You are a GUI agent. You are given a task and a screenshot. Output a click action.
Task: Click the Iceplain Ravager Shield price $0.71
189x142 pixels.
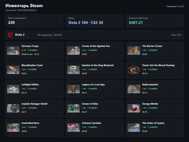24,112
